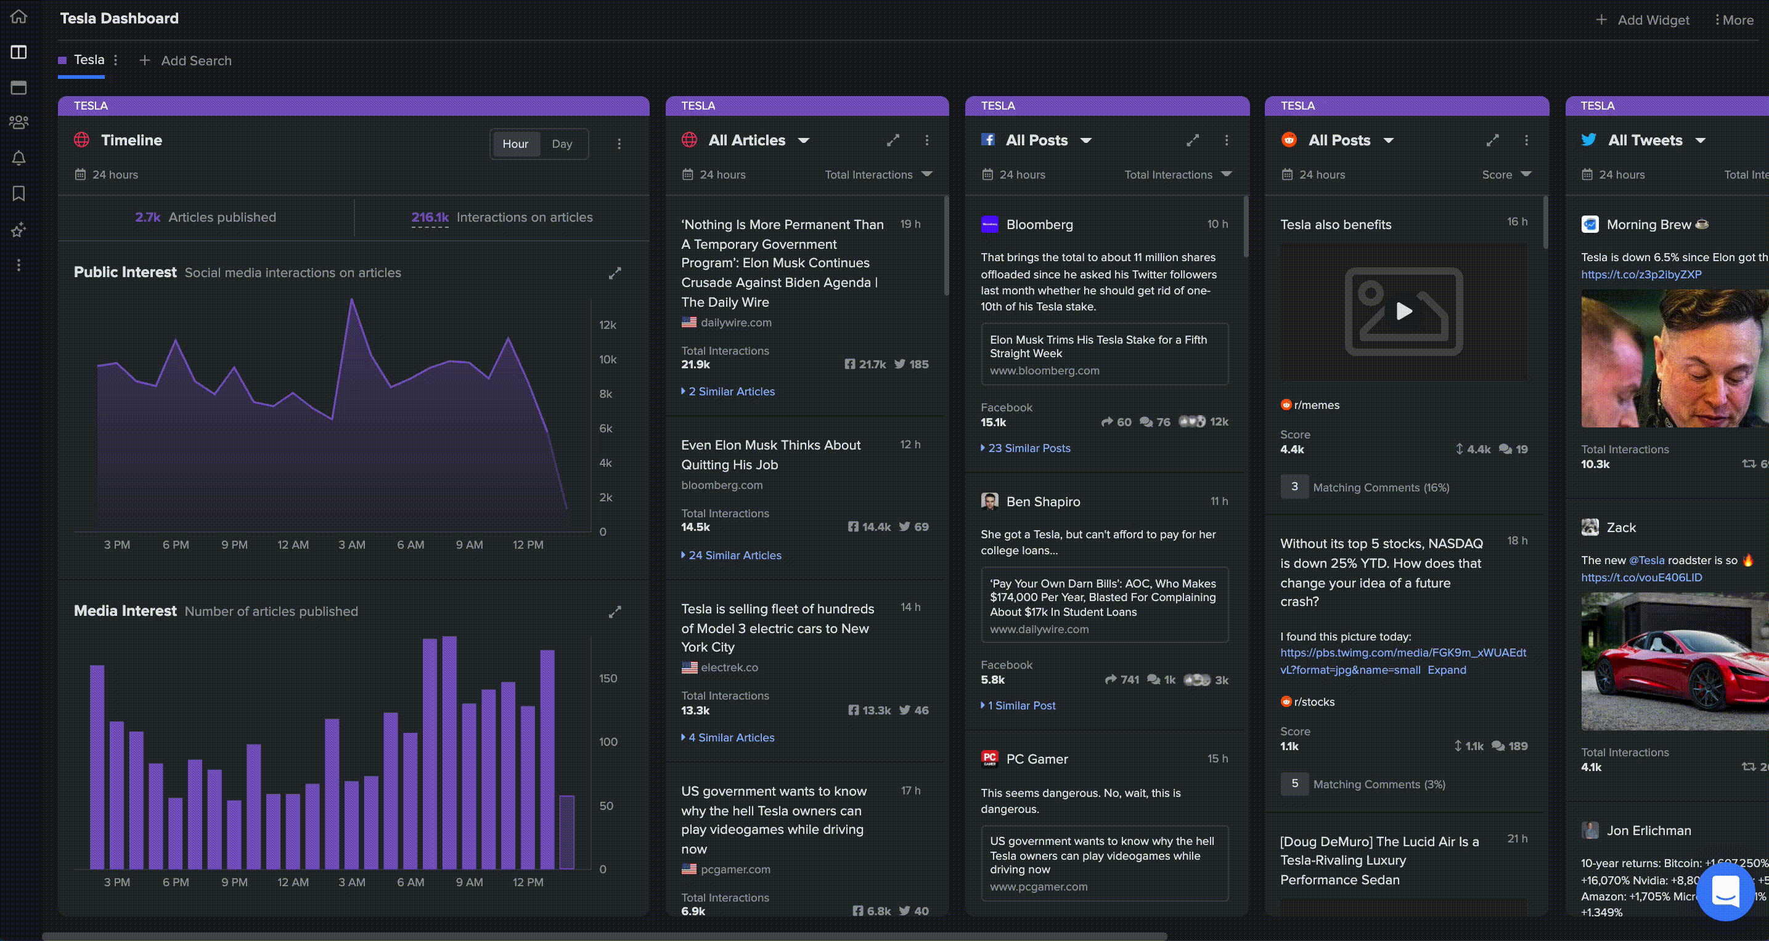Expand the Media Interest chart

pyautogui.click(x=615, y=612)
